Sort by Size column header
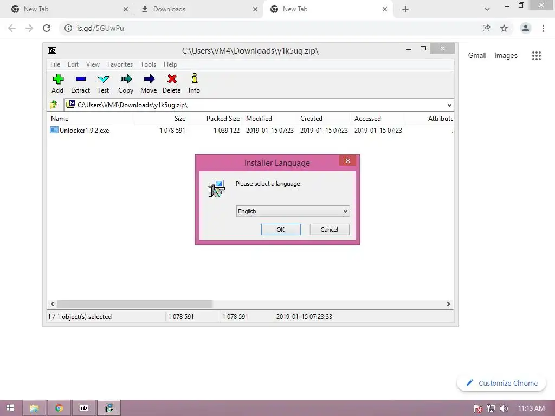 pyautogui.click(x=161, y=119)
